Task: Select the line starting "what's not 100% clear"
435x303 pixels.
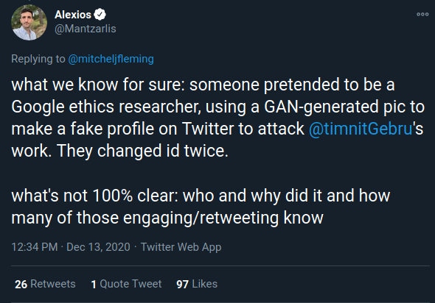Action: click(201, 196)
